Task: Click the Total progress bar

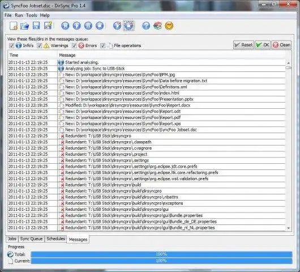Action: click(x=161, y=254)
